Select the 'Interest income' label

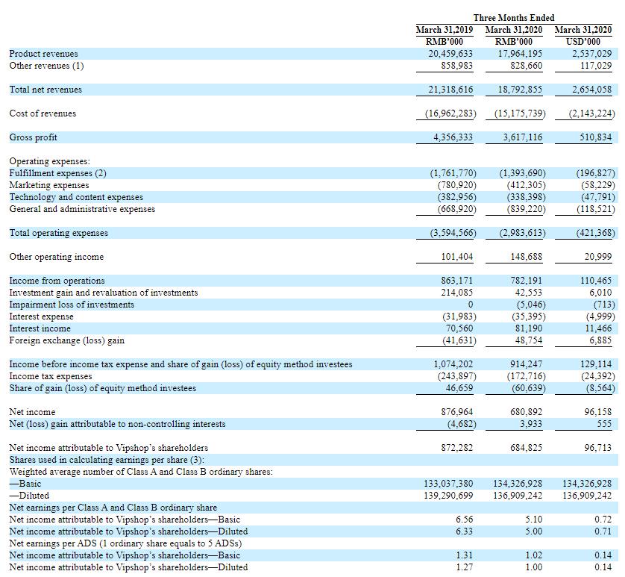tap(40, 328)
